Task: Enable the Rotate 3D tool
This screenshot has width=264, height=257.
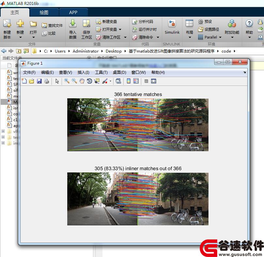Action: click(x=89, y=81)
